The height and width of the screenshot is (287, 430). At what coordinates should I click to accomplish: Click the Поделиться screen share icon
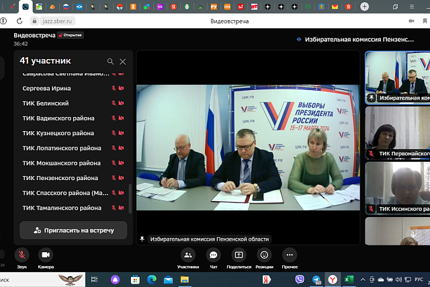tap(239, 255)
